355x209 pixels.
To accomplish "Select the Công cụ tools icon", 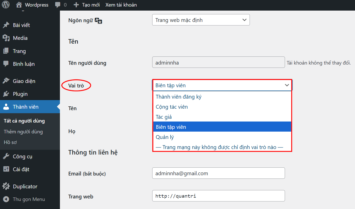I will [7, 156].
